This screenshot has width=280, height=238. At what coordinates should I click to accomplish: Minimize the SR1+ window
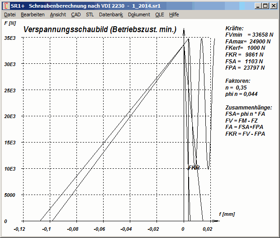point(258,6)
